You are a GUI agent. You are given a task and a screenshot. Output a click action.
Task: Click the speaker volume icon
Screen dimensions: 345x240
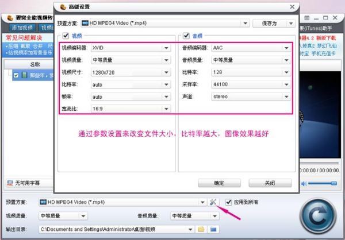coord(305,183)
